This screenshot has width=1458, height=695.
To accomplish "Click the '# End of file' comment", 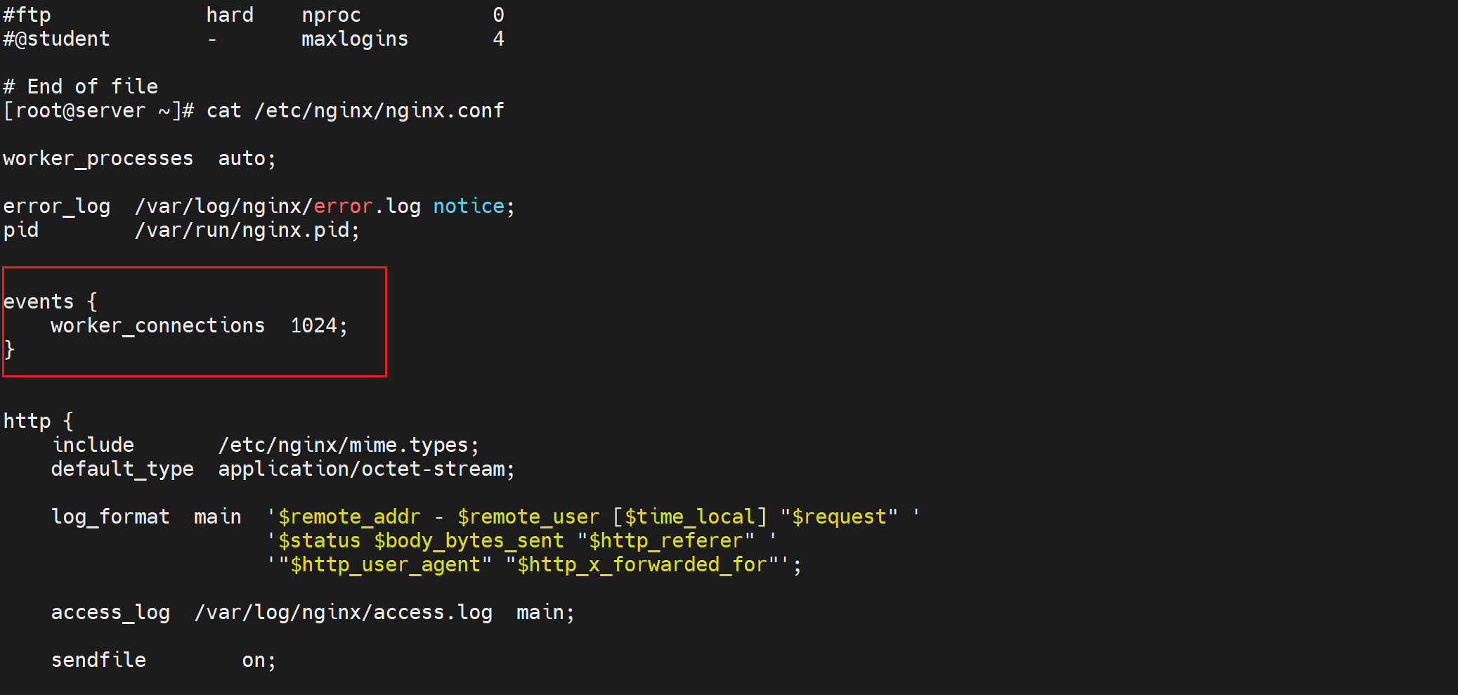I will pos(80,87).
